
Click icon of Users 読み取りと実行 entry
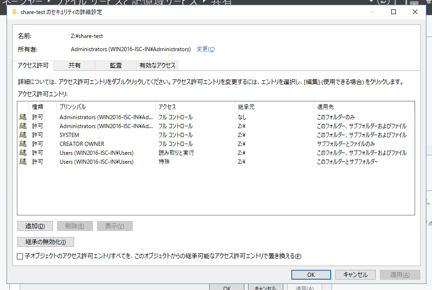tap(23, 153)
